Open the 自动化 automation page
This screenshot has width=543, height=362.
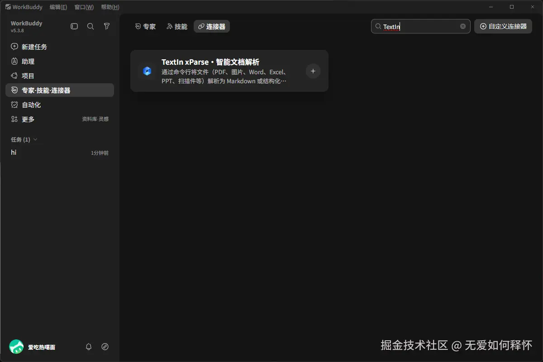tap(60, 105)
